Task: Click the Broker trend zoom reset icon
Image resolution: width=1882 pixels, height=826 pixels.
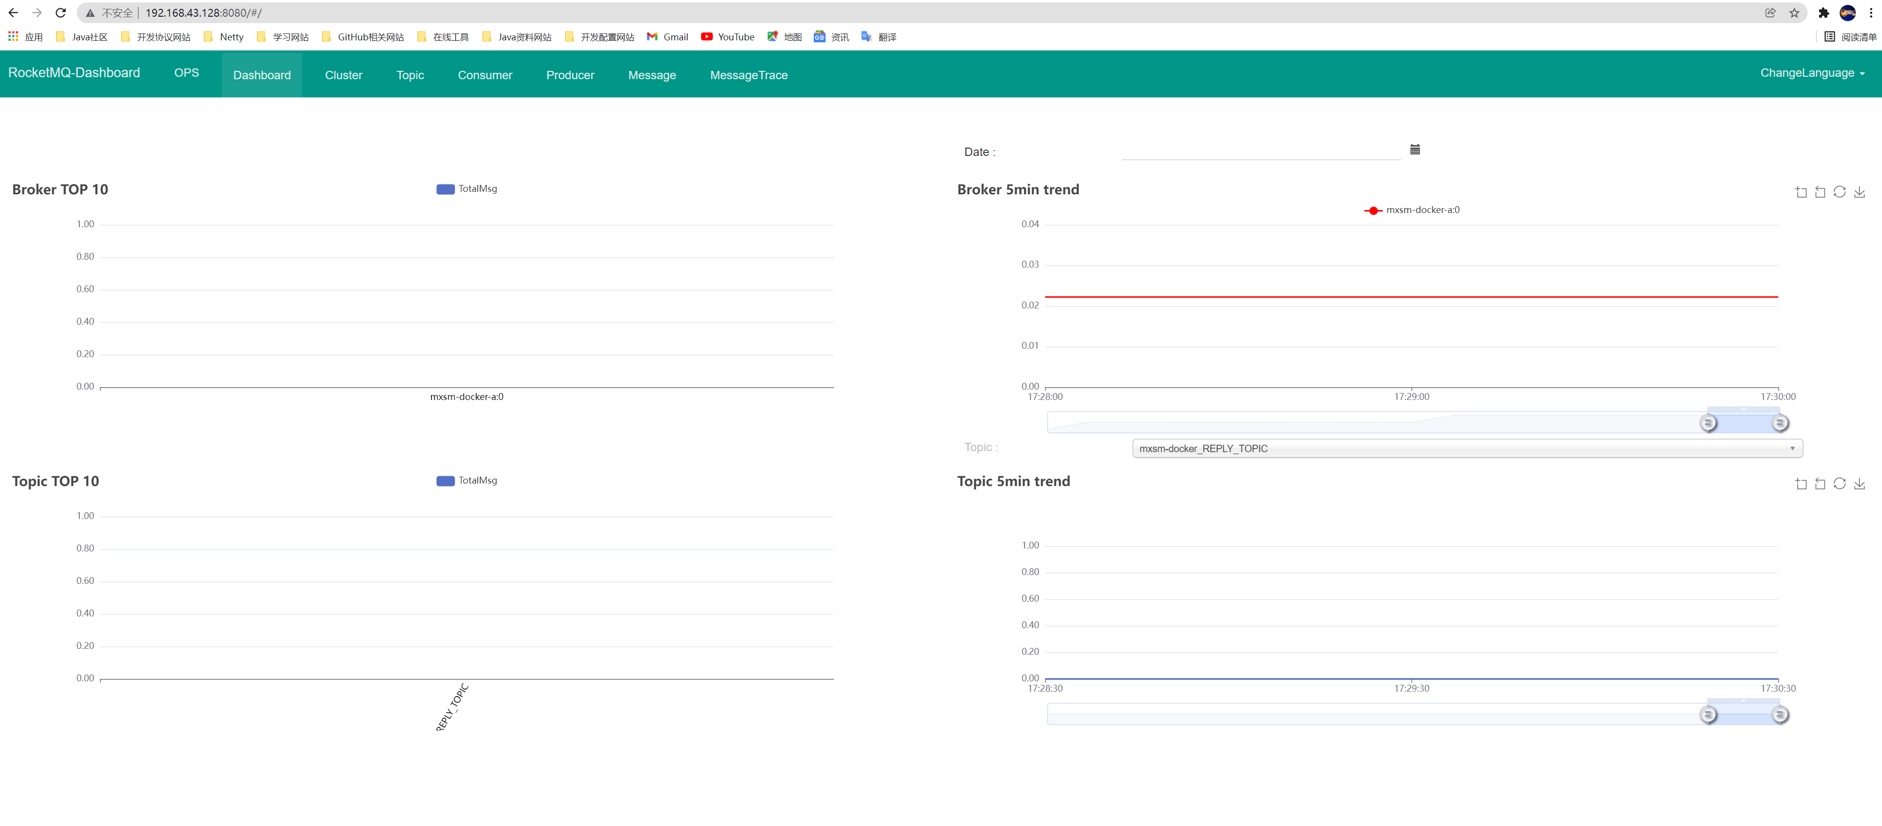Action: coord(1820,192)
